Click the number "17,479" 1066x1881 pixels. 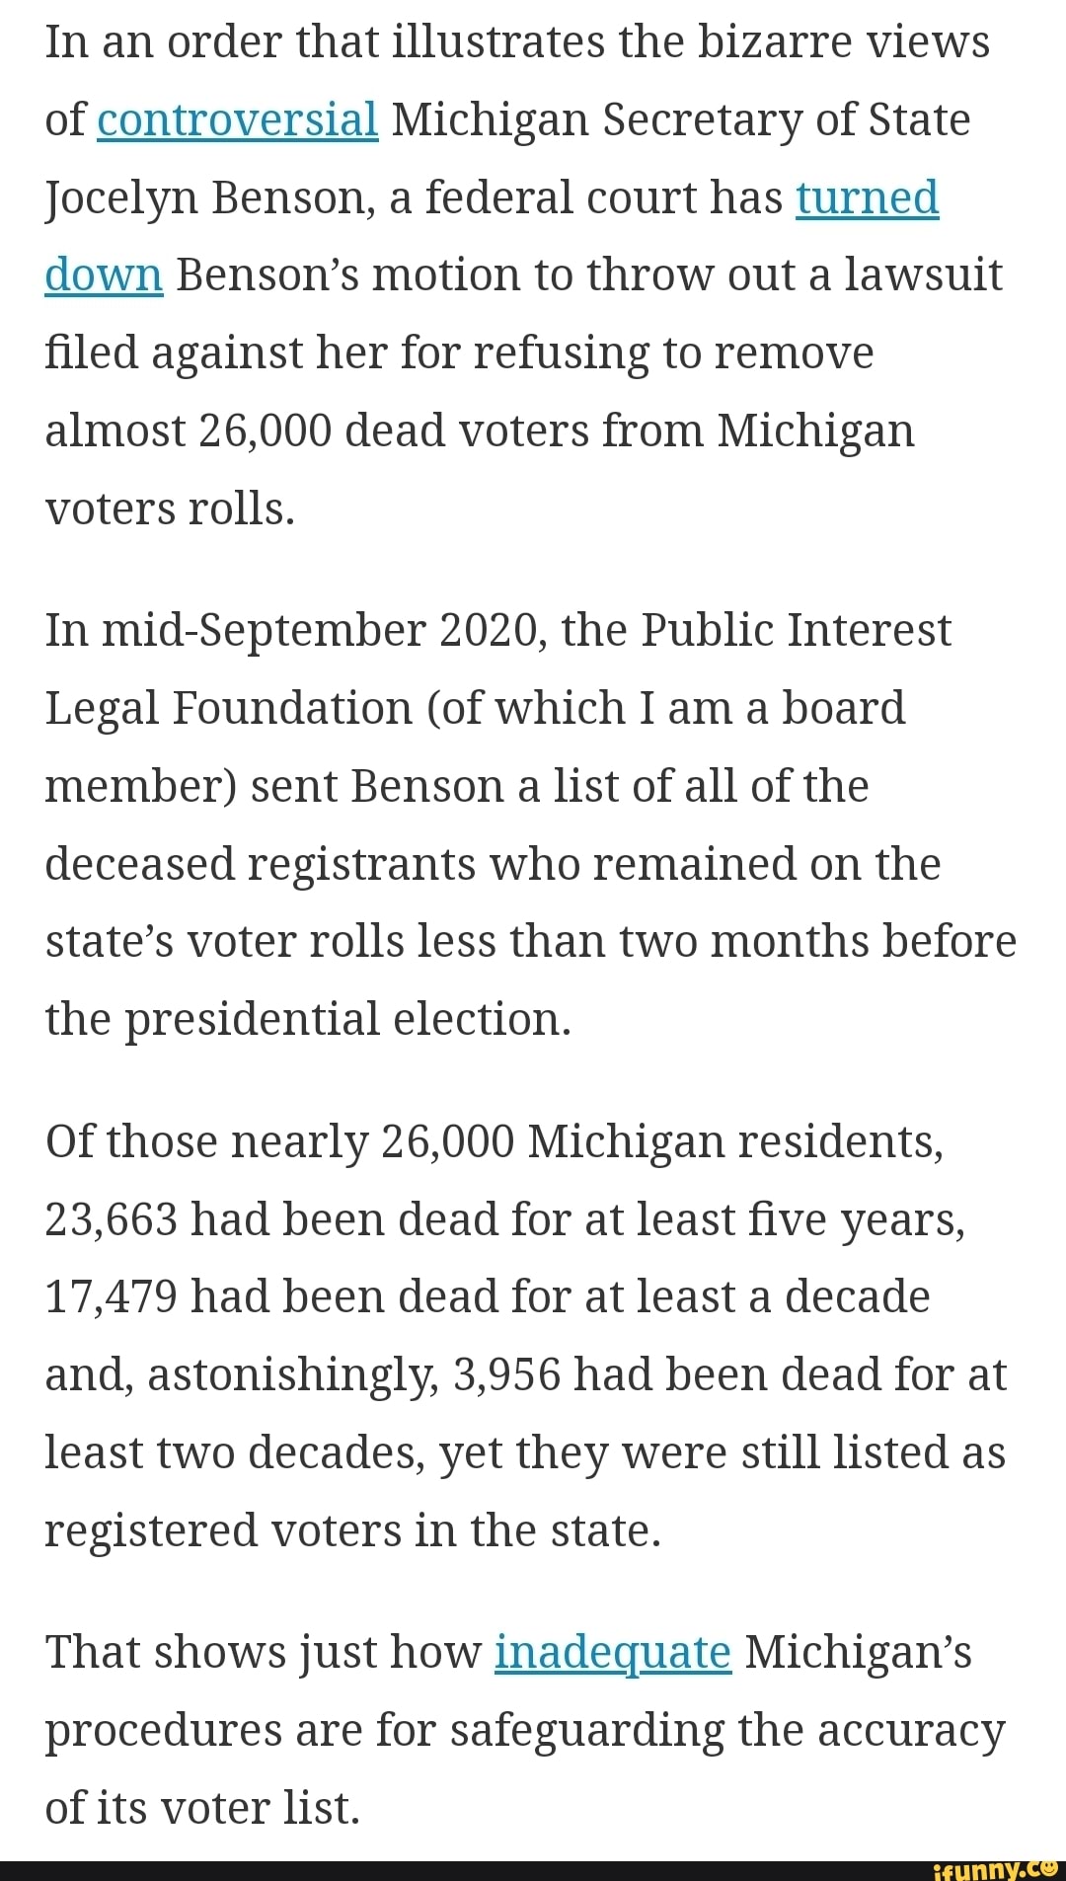tap(111, 1296)
